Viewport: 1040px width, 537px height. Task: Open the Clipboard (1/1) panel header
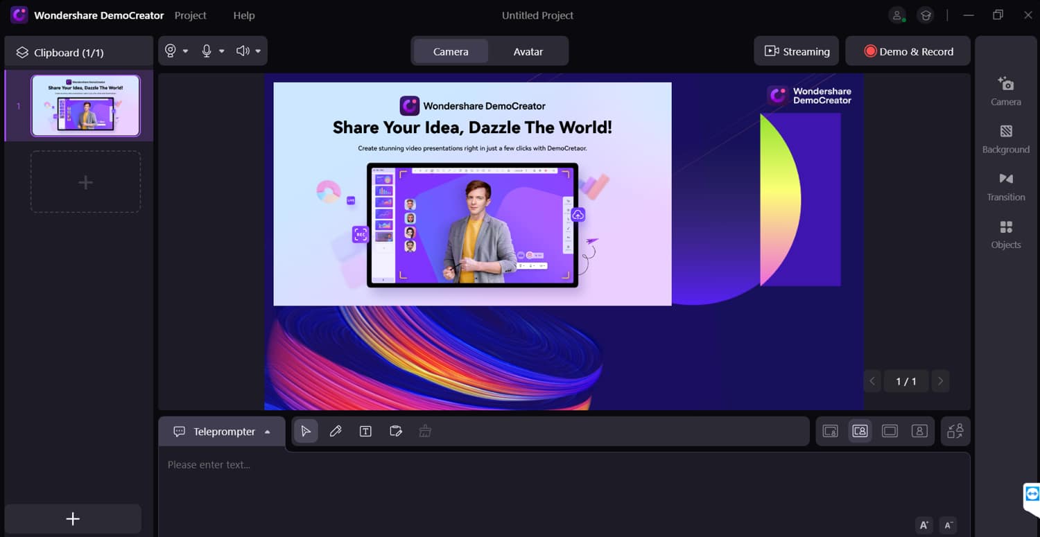pyautogui.click(x=78, y=52)
